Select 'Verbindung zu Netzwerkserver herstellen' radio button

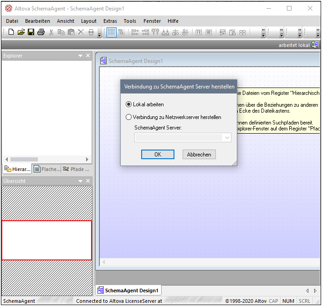128,117
